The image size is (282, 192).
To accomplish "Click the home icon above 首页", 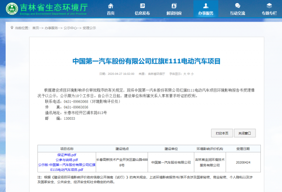I will tap(111, 6).
